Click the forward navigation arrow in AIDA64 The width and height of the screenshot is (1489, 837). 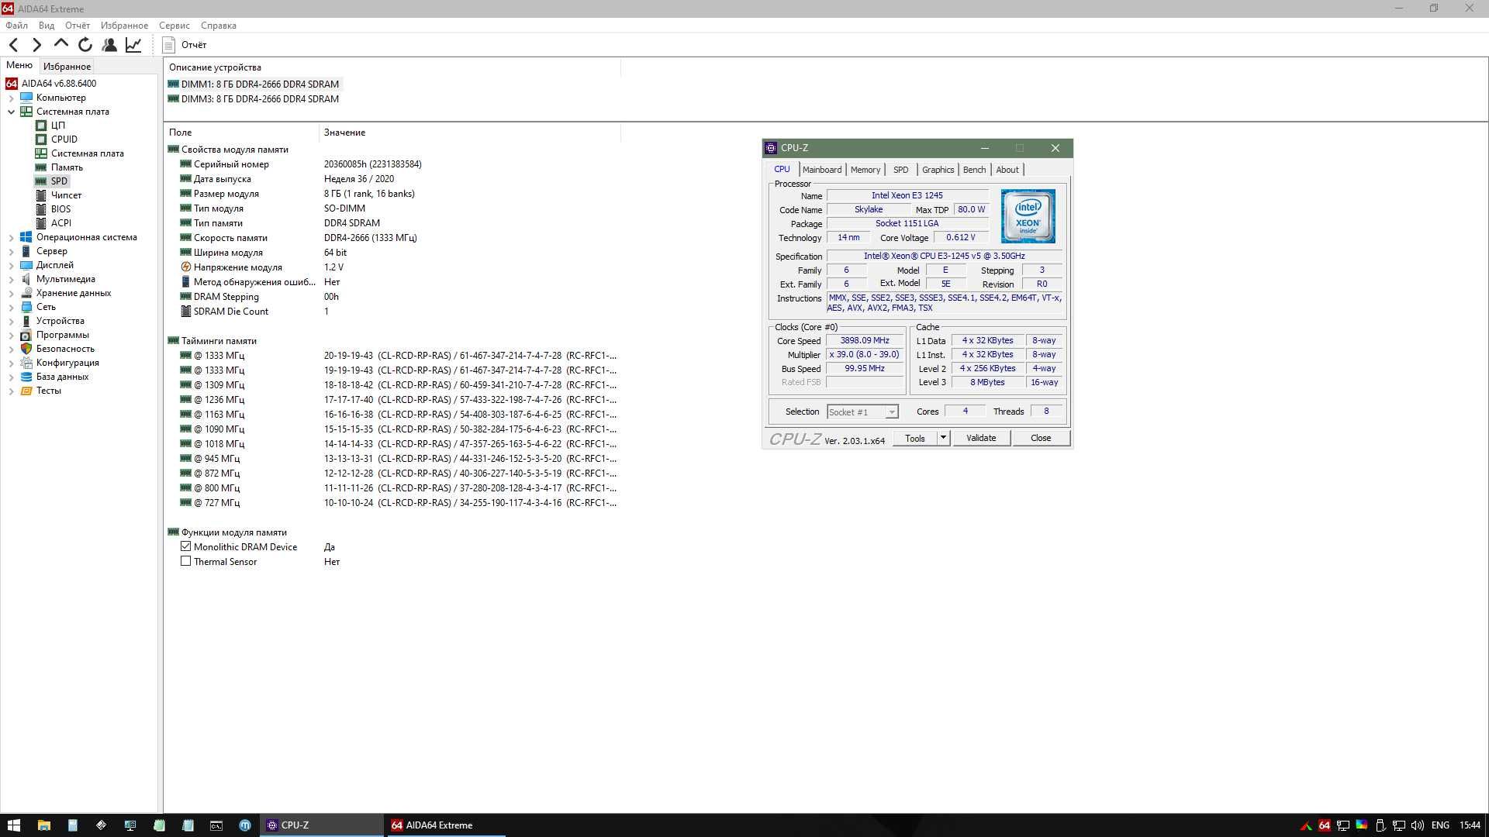(36, 45)
